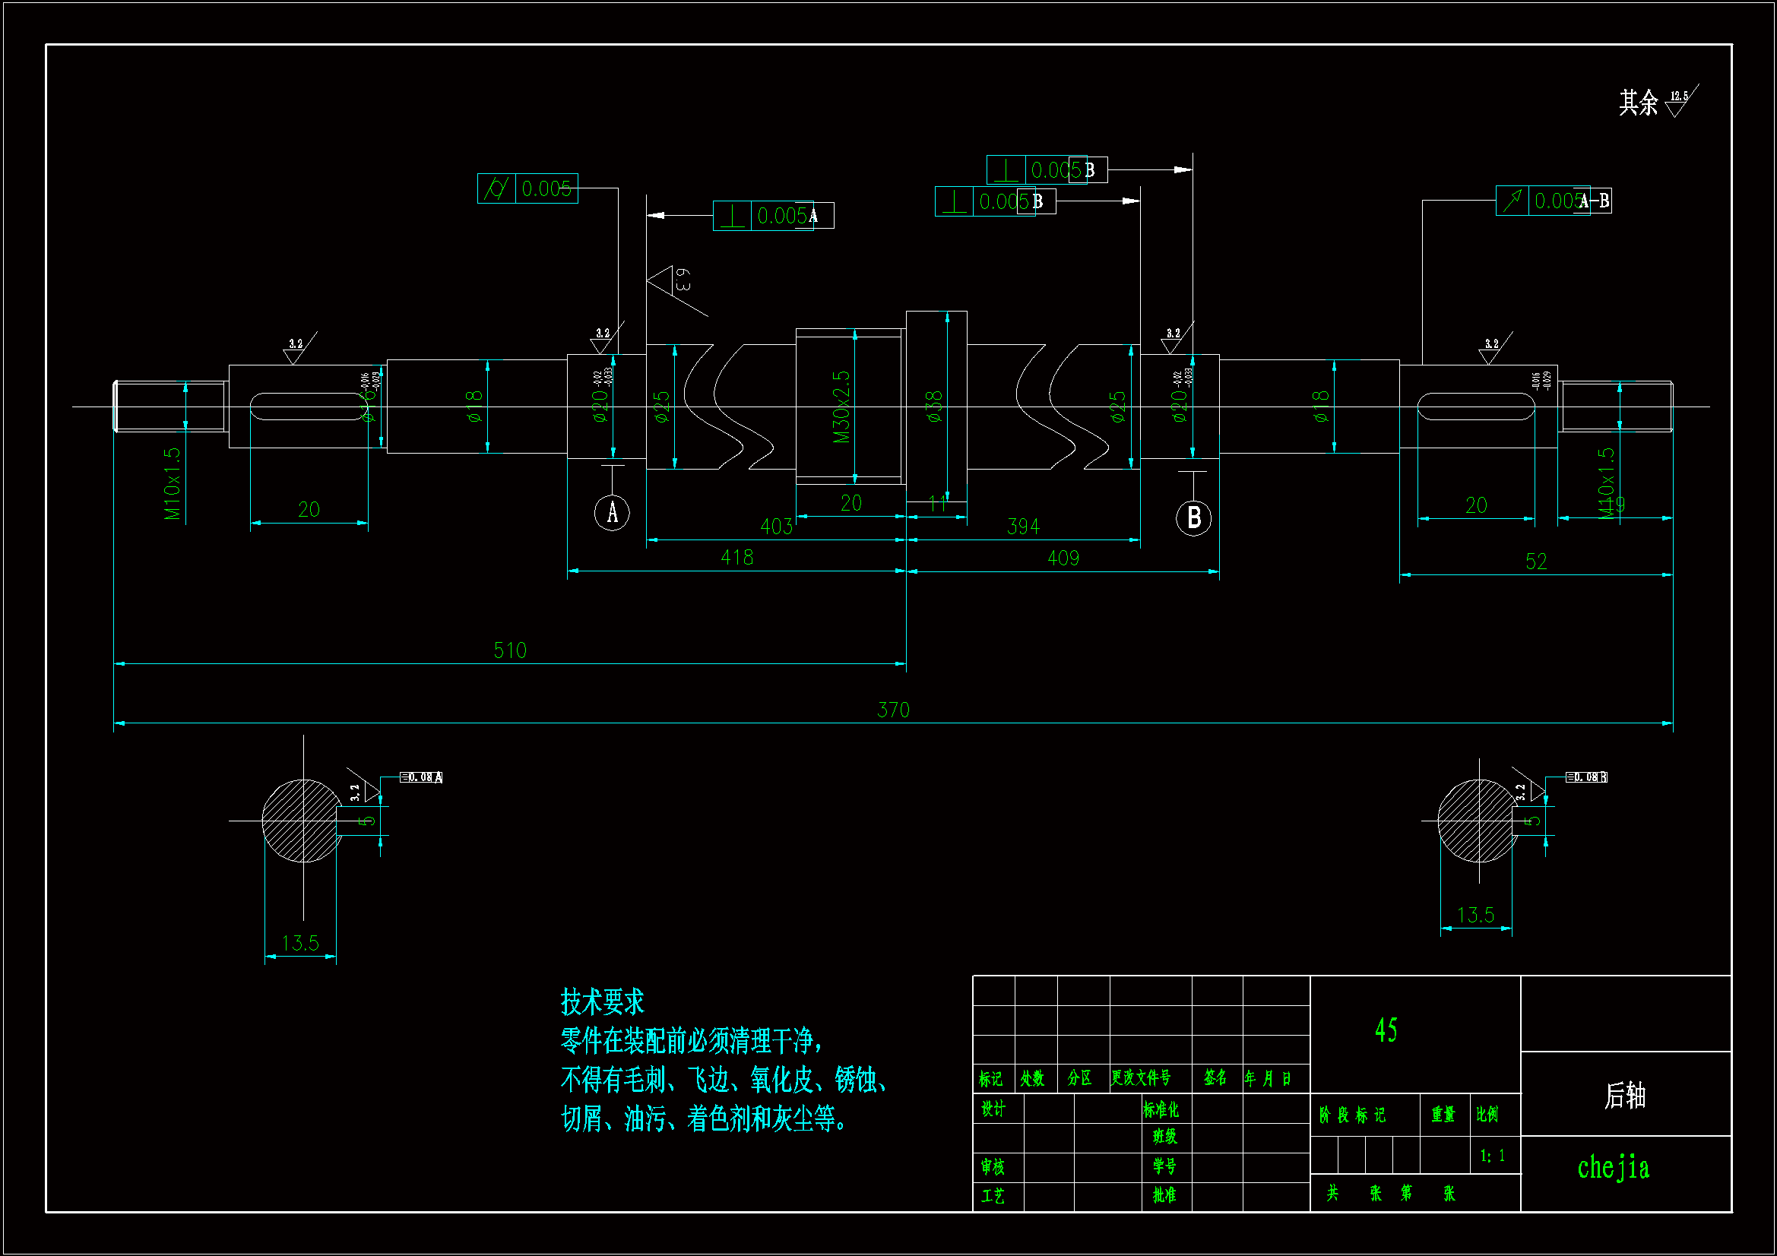Screen dimensions: 1777x1256
Task: Click the 处数 column header
Action: pyautogui.click(x=1032, y=1079)
